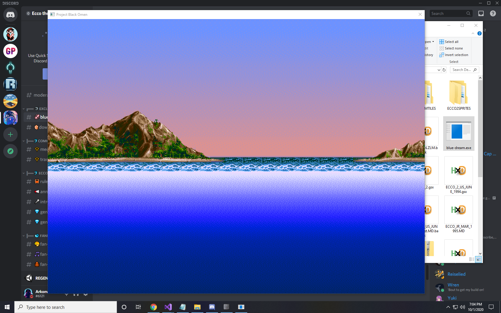Select the ECCO_2_US_JUNE_1994.gsx file
The image size is (501, 313).
tap(459, 175)
